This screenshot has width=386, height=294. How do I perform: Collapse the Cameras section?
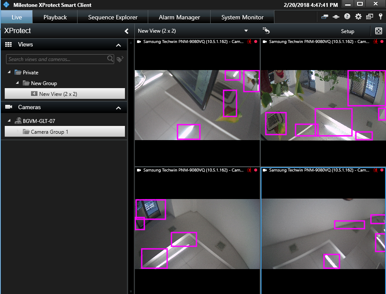118,108
